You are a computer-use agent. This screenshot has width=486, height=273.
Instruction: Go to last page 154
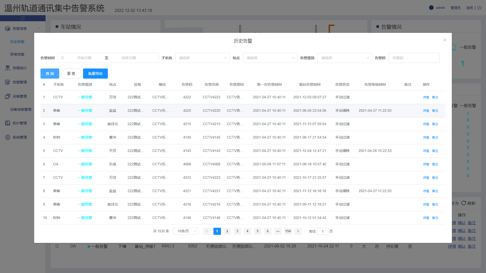click(x=288, y=231)
